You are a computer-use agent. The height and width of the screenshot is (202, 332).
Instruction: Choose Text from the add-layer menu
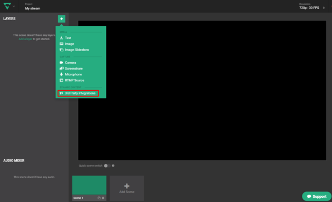tap(65, 38)
